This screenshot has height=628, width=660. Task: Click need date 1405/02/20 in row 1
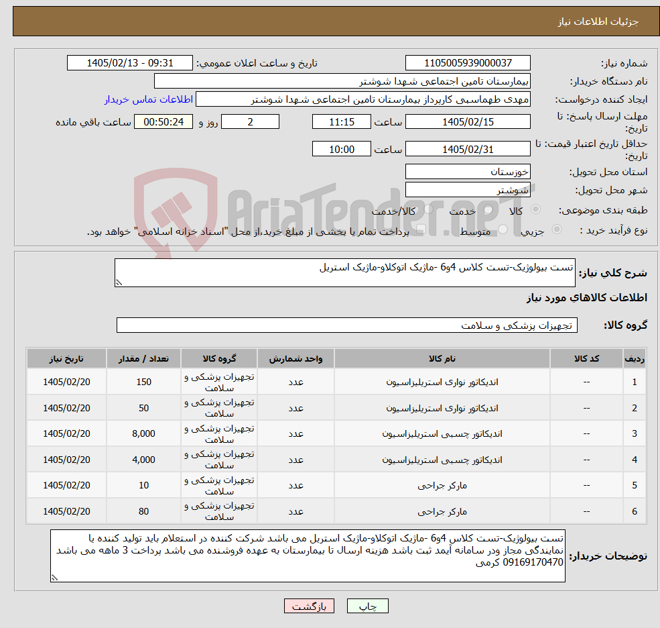click(66, 382)
